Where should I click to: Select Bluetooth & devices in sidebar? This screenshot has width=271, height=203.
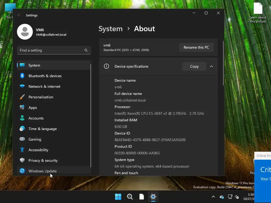(54, 76)
